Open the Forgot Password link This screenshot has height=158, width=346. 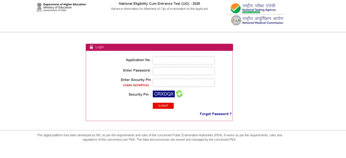216,114
